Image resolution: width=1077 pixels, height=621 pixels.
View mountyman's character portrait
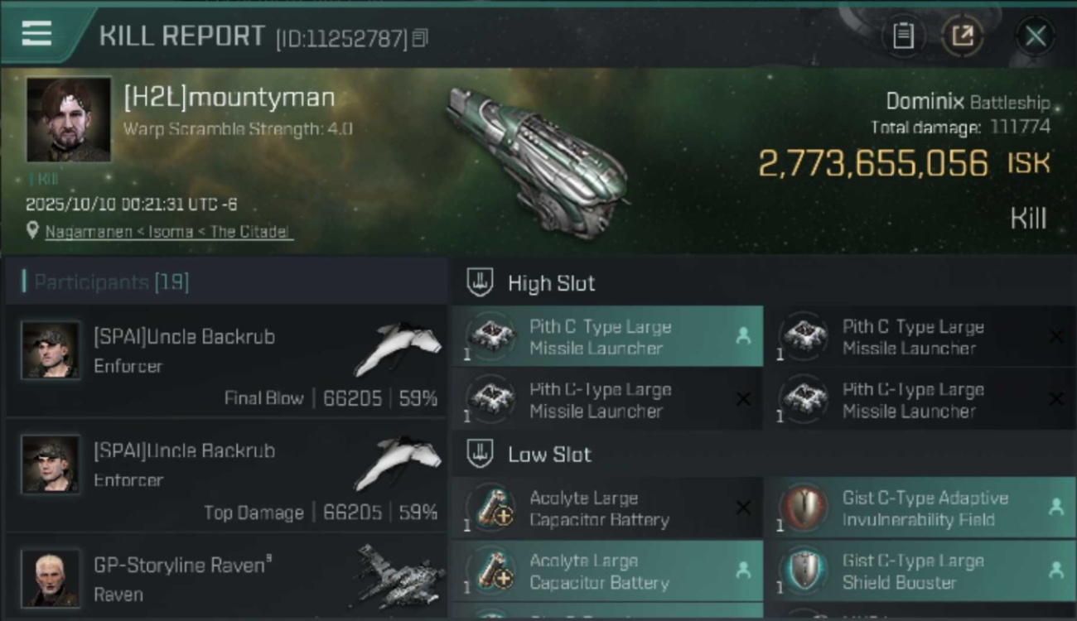[x=68, y=119]
